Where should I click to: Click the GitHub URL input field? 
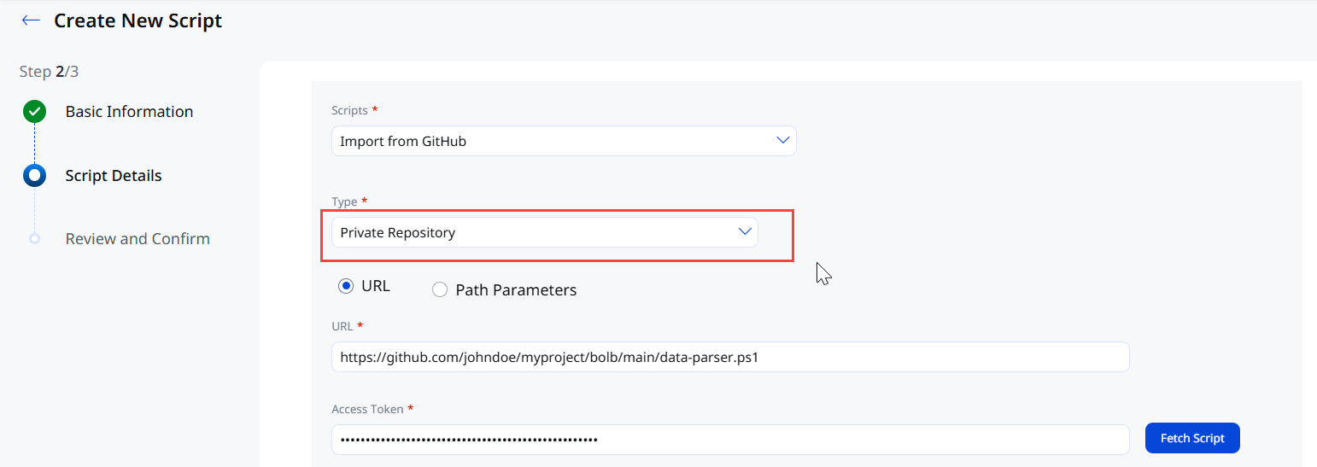click(730, 358)
